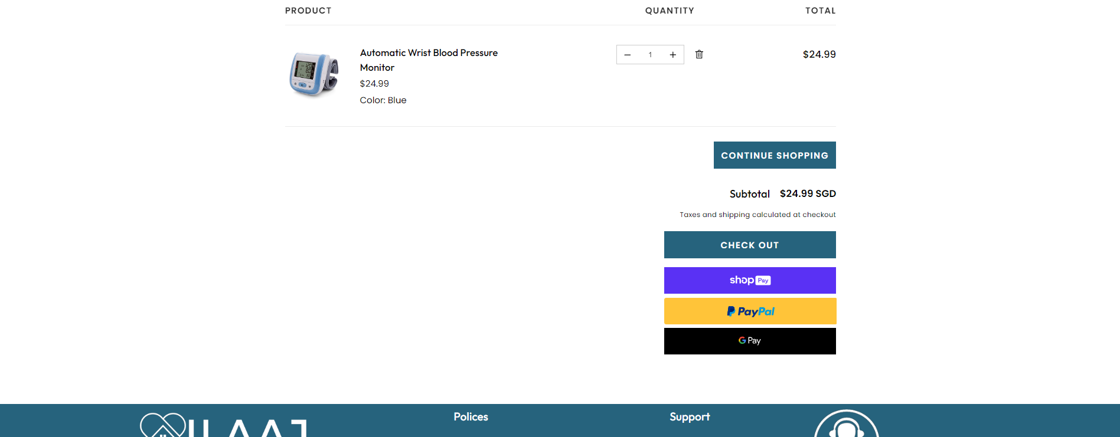This screenshot has height=437, width=1120.
Task: Open the blood pressure monitor thumbnail
Action: pos(314,74)
